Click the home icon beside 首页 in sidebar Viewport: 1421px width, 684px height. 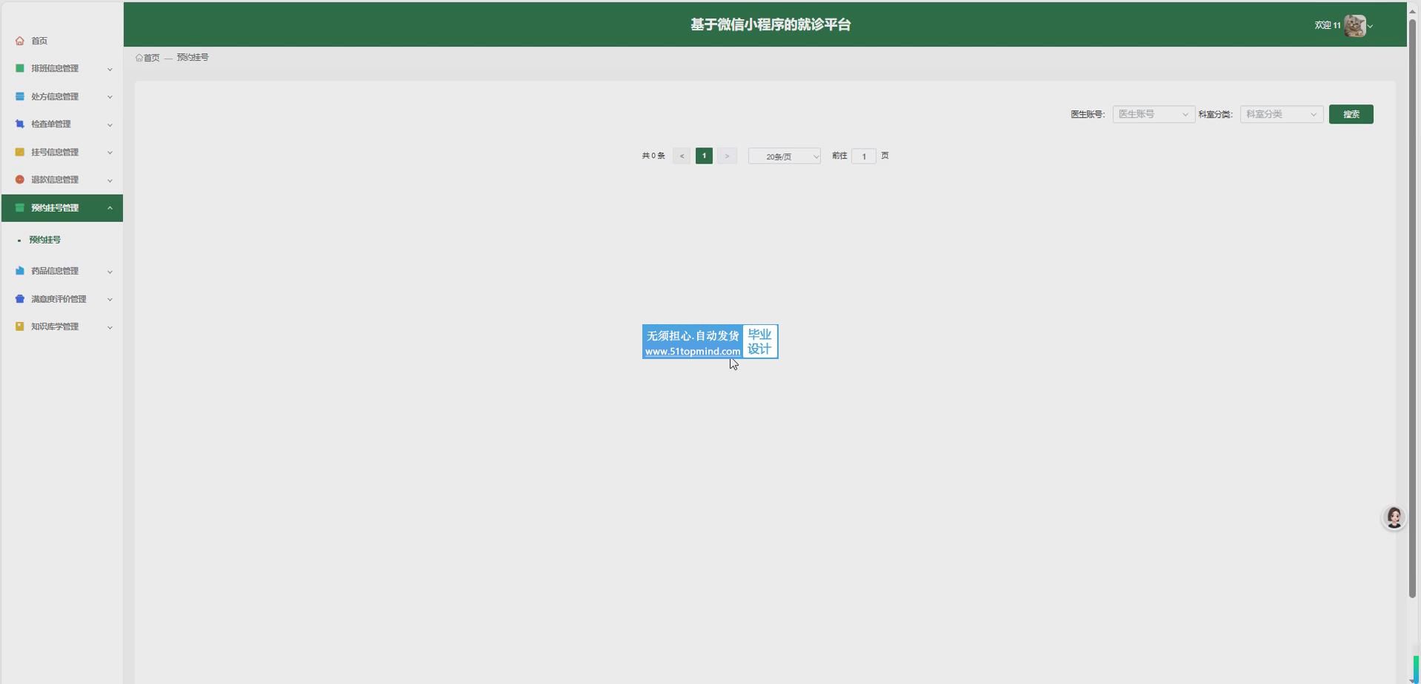coord(20,41)
